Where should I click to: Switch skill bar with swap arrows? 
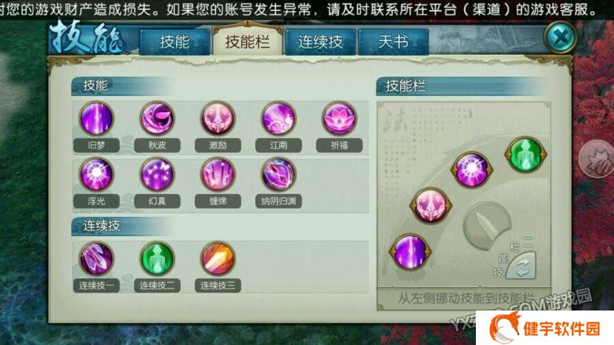tap(521, 266)
